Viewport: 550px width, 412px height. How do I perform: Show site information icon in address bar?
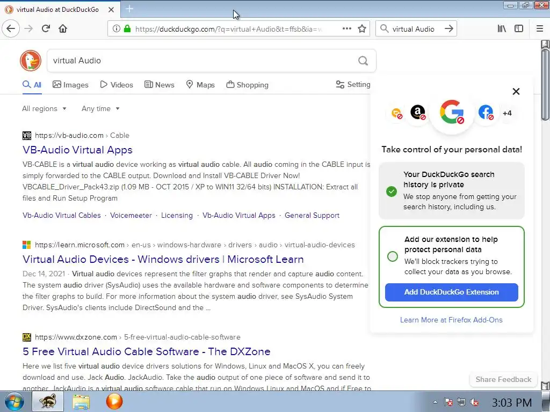point(117,29)
